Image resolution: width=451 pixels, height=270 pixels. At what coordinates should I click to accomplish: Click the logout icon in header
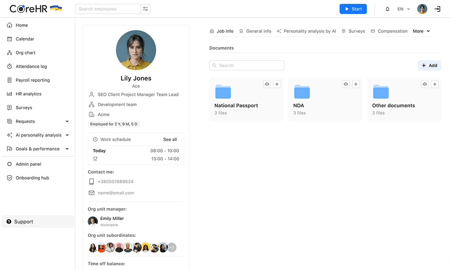click(x=437, y=9)
